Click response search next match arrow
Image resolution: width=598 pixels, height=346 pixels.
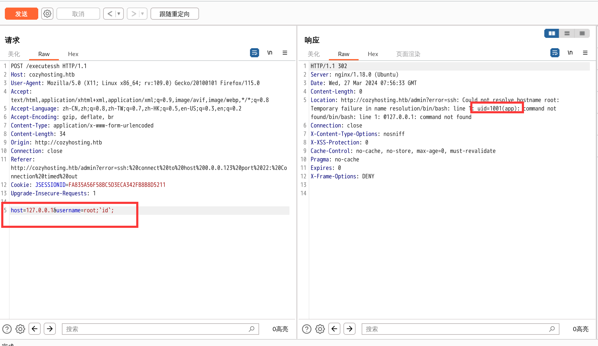pyautogui.click(x=350, y=329)
